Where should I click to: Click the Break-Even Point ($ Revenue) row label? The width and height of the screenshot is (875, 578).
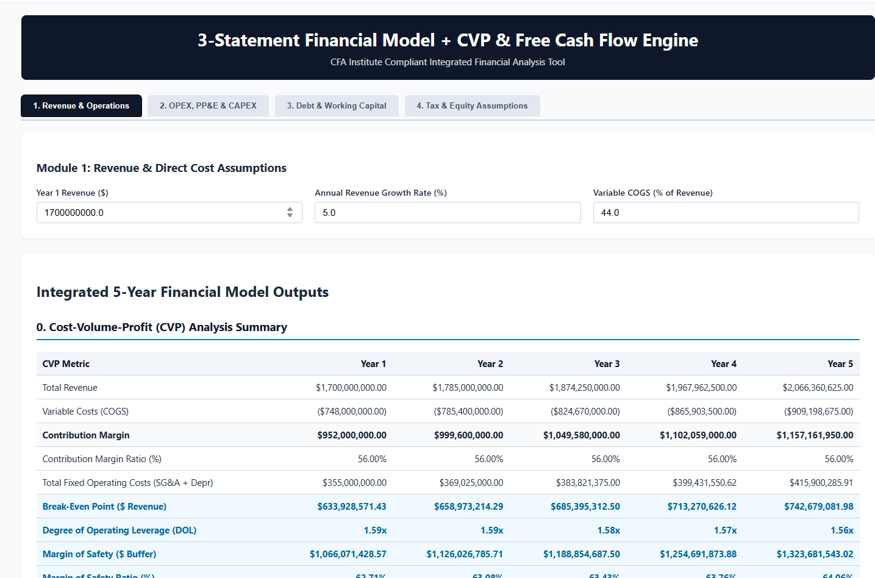point(104,507)
